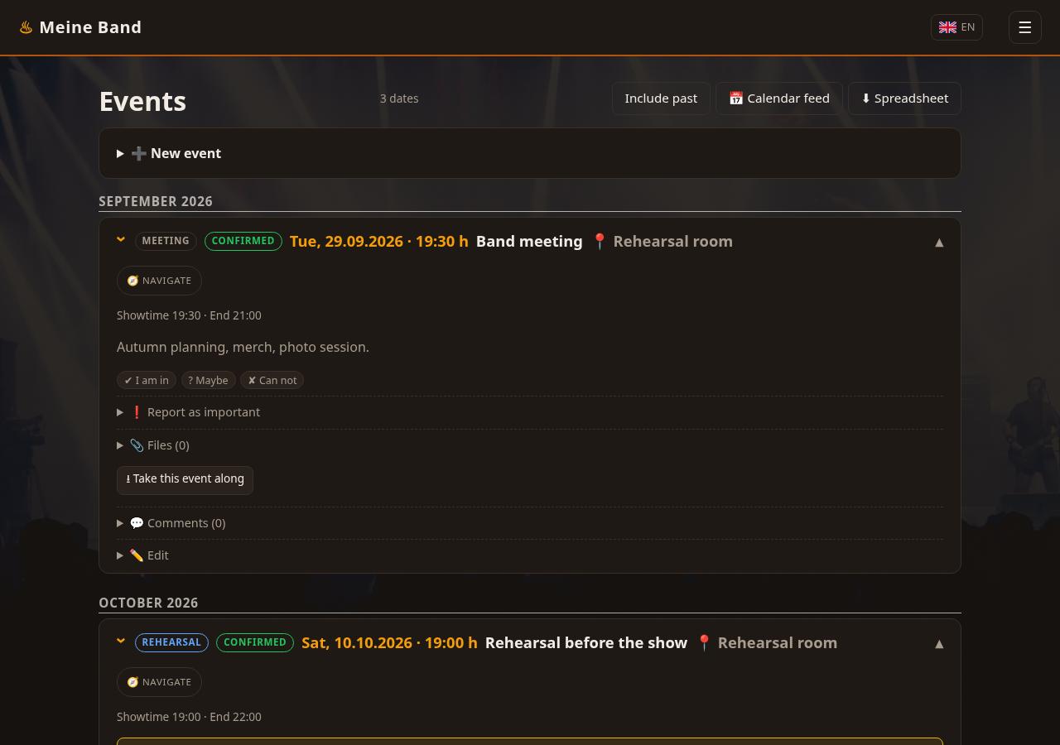Image resolution: width=1060 pixels, height=745 pixels.
Task: Mark 'I am in' for Band meeting
Action: [147, 381]
